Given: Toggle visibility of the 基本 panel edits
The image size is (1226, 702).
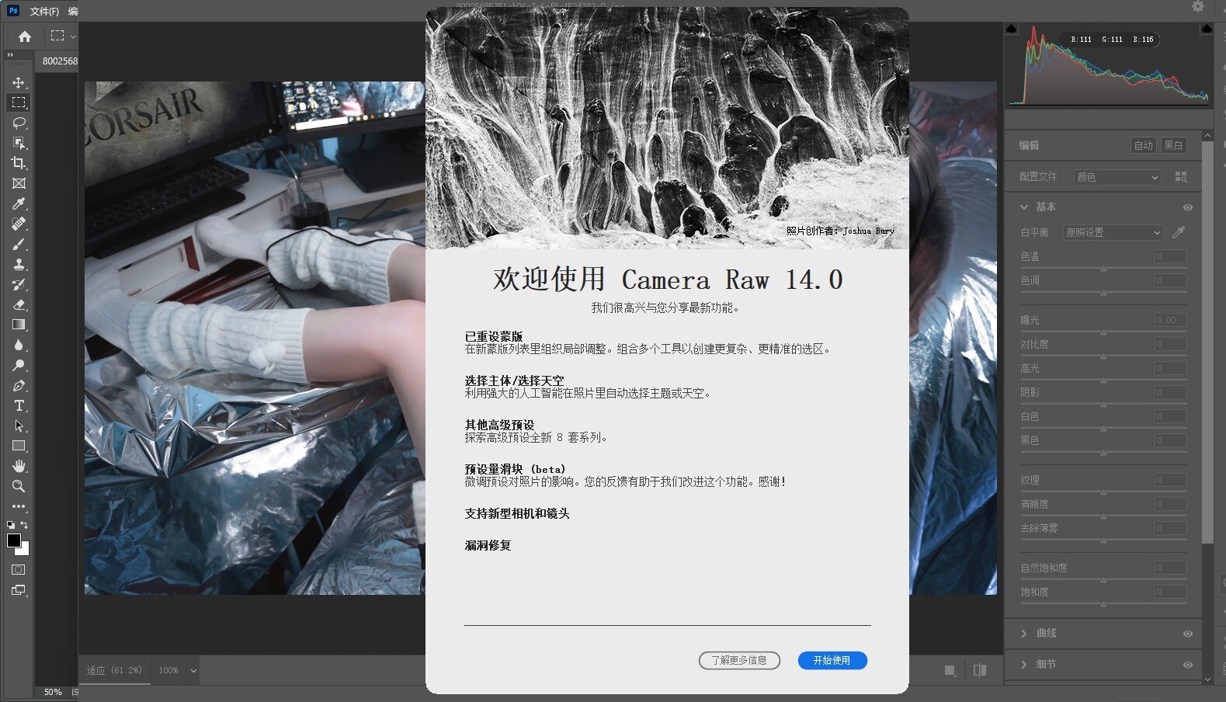Looking at the screenshot, I should (x=1187, y=207).
